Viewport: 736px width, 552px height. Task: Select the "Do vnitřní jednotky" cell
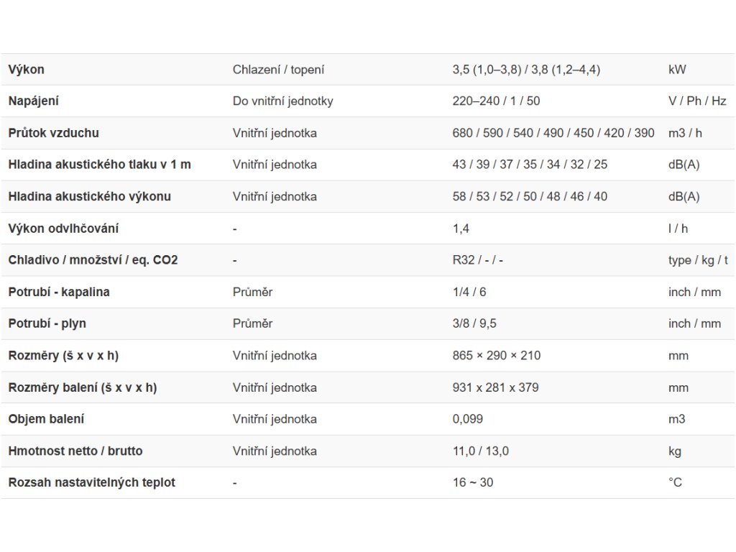[282, 101]
